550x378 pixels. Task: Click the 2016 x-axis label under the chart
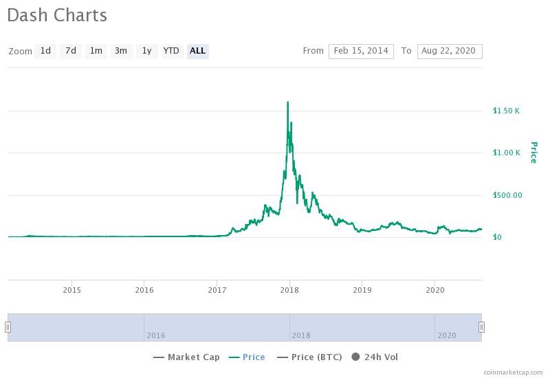pos(144,290)
